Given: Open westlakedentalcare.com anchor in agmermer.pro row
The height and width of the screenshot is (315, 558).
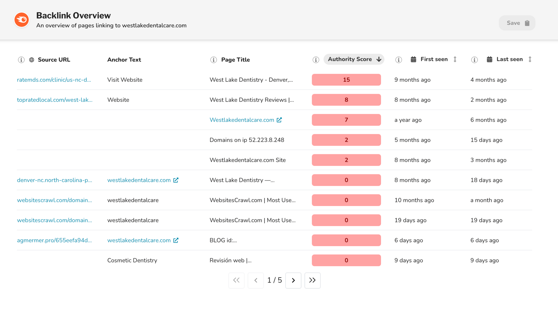Looking at the screenshot, I should 139,240.
